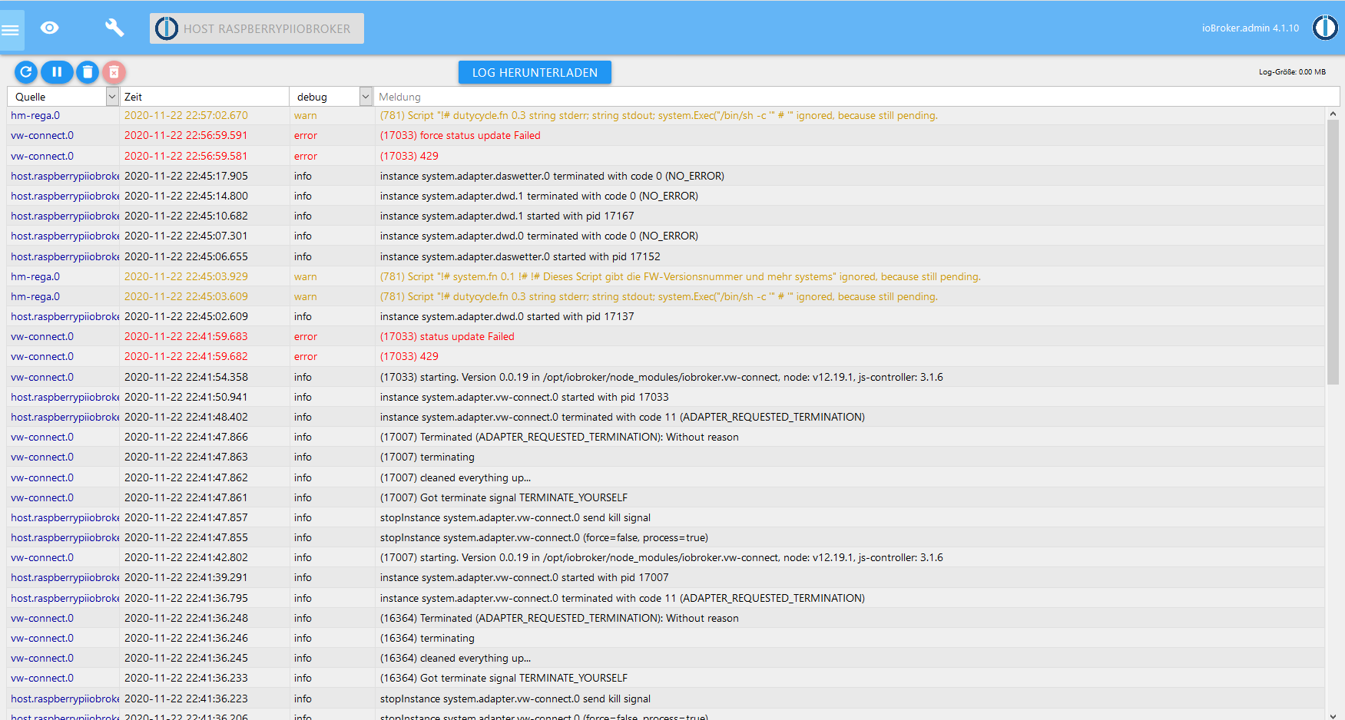1345x720 pixels.
Task: Click message '(17007) cleaned everything up...'
Action: pos(456,477)
